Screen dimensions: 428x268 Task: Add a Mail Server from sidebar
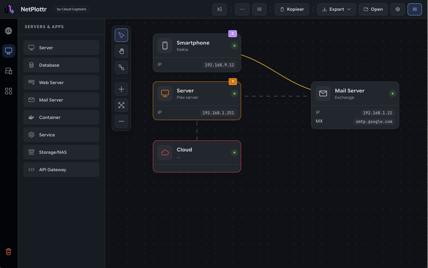[x=61, y=100]
